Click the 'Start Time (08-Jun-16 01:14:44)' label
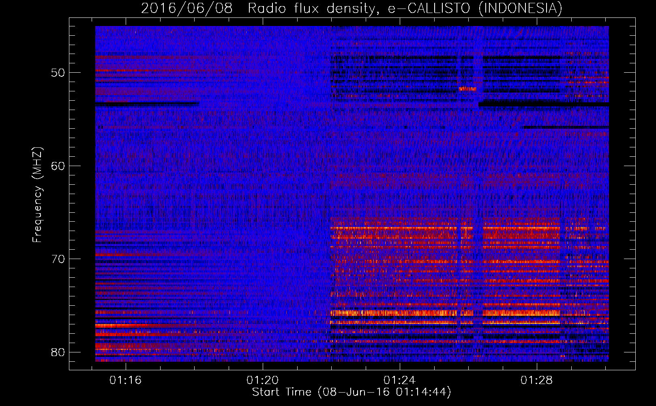Image resolution: width=656 pixels, height=406 pixels. [352, 392]
